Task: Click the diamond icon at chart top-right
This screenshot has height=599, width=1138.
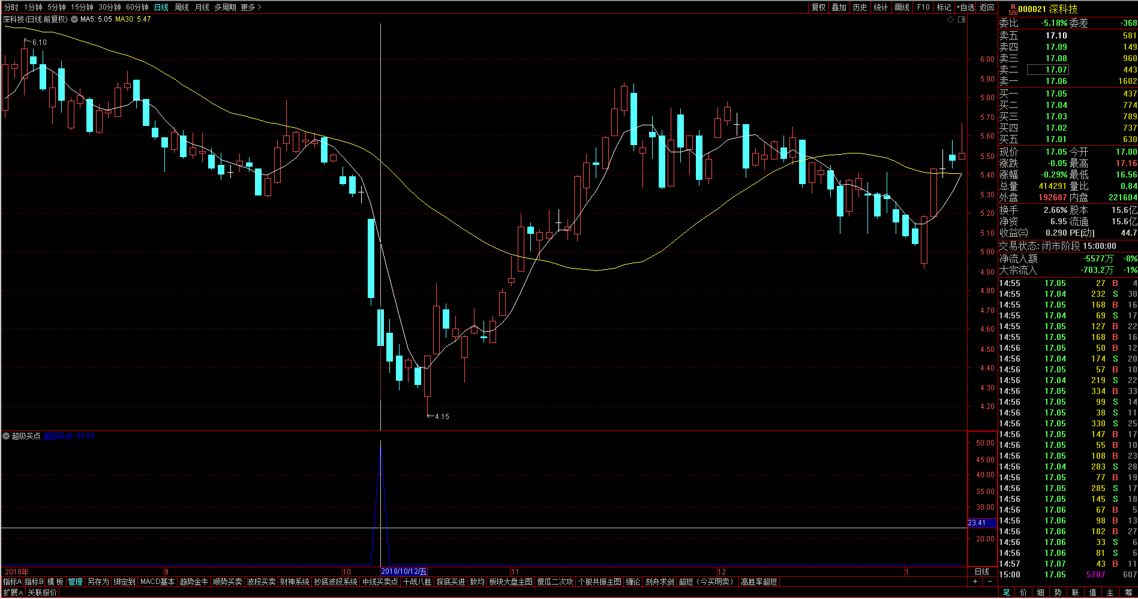Action: 950,20
